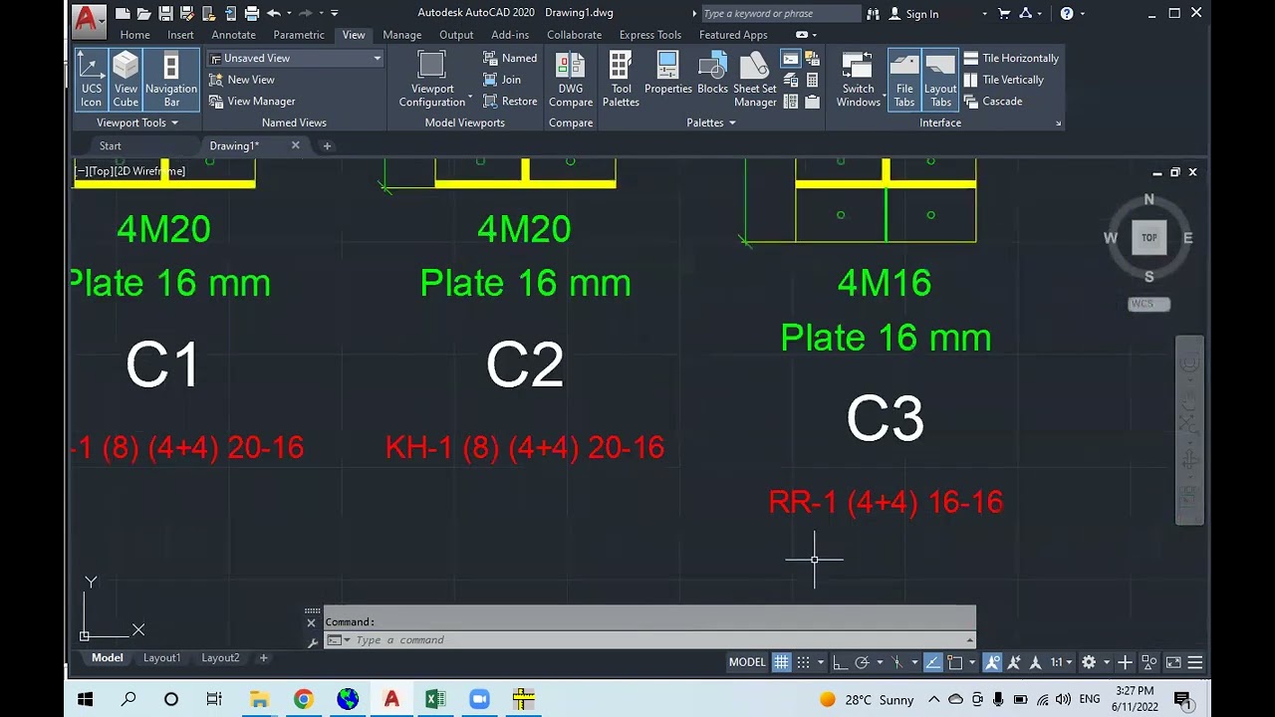Open workspace switching gear menu
This screenshot has width=1275, height=717.
tap(1089, 662)
